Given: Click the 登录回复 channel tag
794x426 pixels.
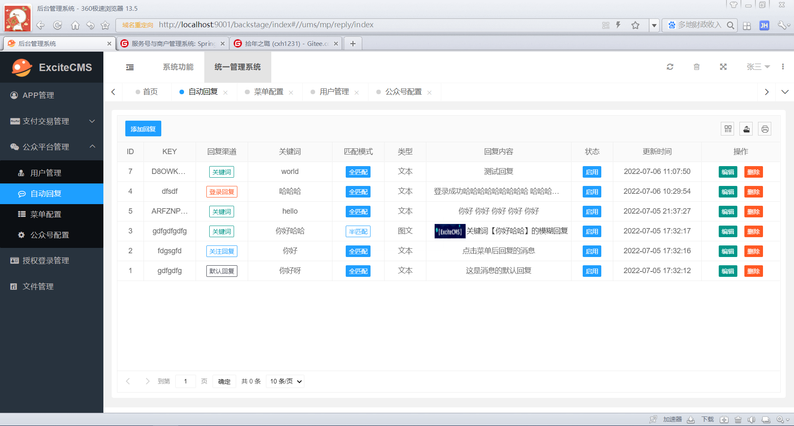Looking at the screenshot, I should point(222,192).
